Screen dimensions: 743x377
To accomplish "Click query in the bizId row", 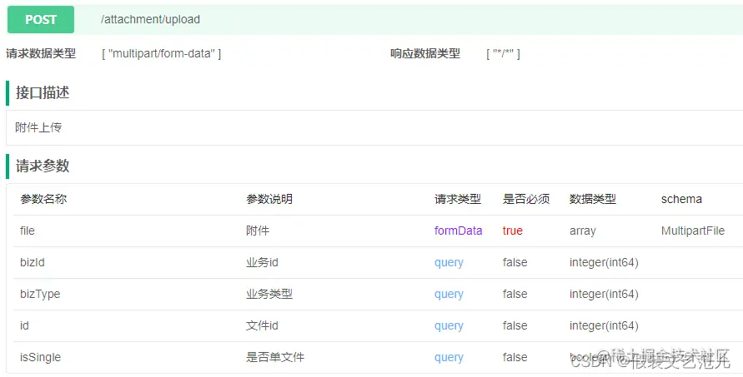I will coord(449,263).
